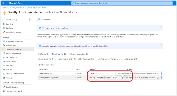Copy the Greetly demo key secret ID
This screenshot has height=96, width=177.
pos(158,74)
